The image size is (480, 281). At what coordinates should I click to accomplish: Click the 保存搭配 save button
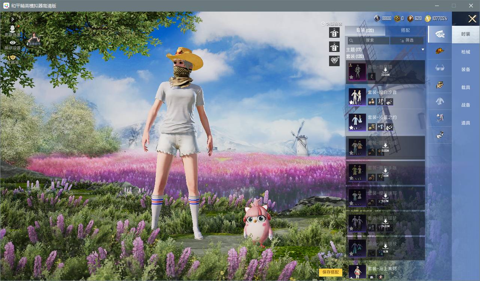(x=331, y=272)
